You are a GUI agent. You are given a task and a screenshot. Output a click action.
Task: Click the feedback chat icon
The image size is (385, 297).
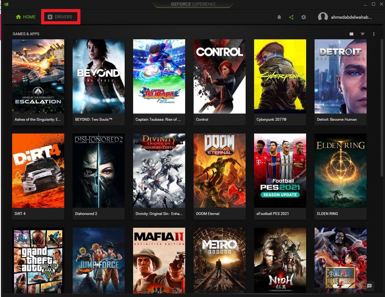tap(369, 286)
